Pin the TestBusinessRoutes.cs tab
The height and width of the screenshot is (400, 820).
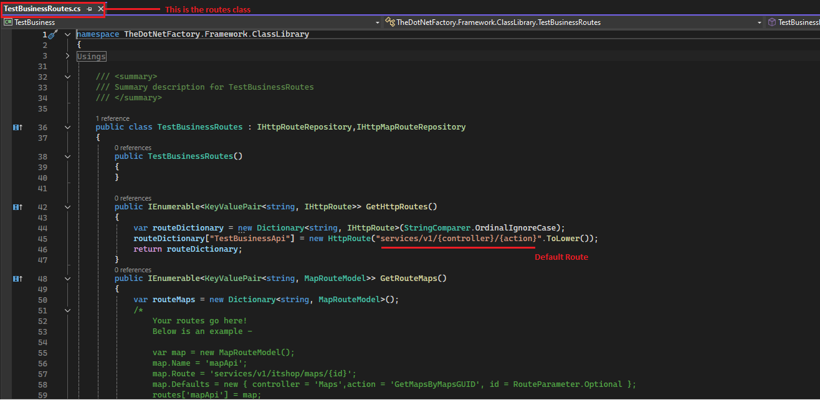point(90,9)
